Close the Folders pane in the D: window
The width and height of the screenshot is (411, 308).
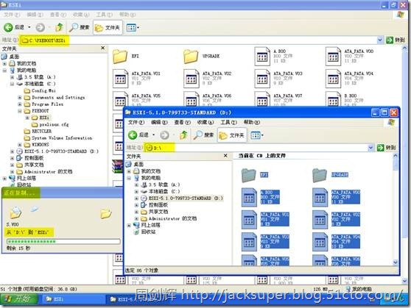(x=225, y=156)
